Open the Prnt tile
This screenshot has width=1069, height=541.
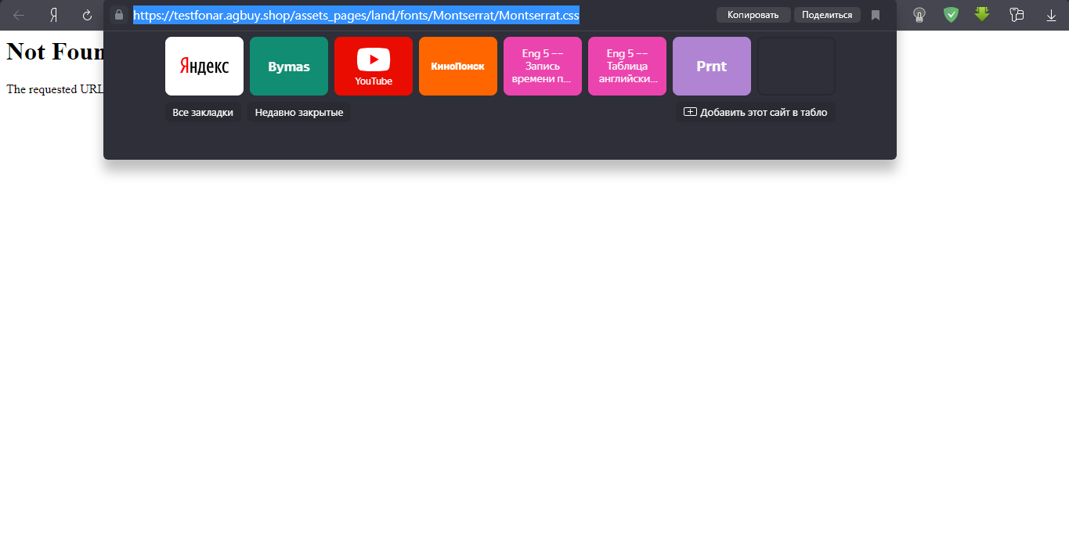[712, 67]
